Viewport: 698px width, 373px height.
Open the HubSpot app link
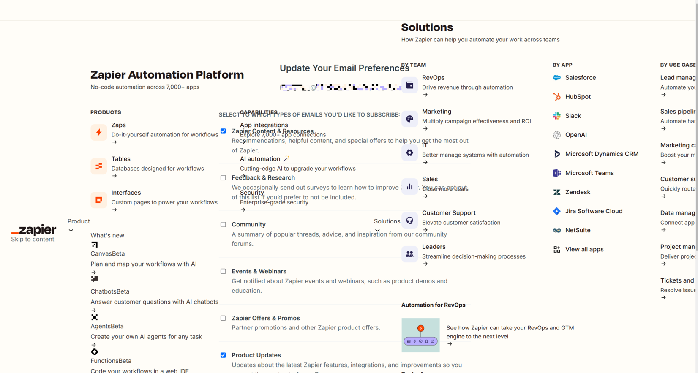click(578, 97)
